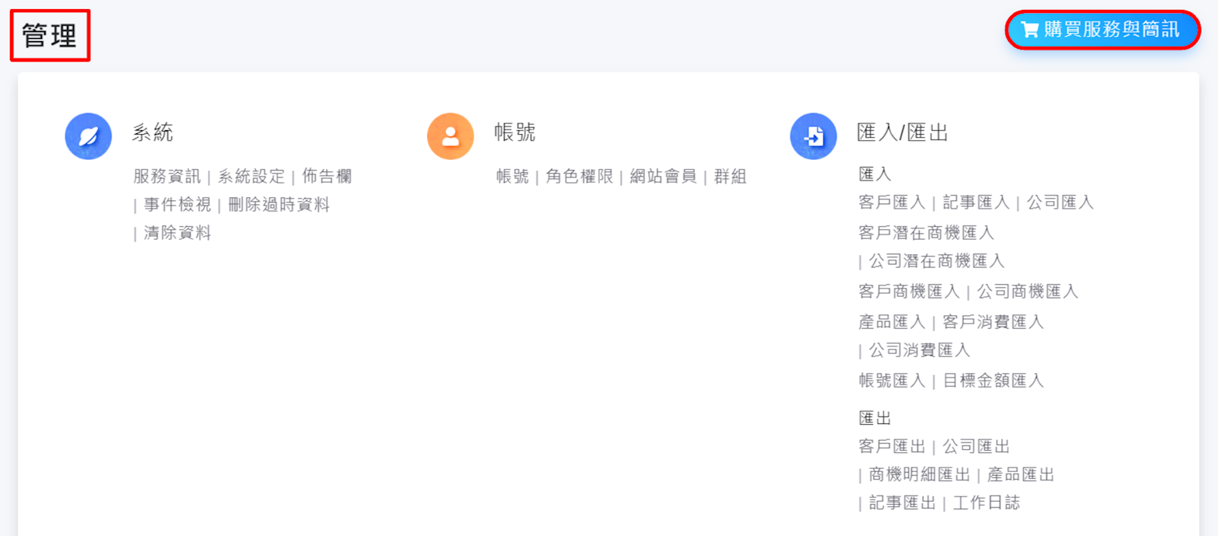Open the 服務資訊 link
This screenshot has width=1218, height=536.
(167, 177)
